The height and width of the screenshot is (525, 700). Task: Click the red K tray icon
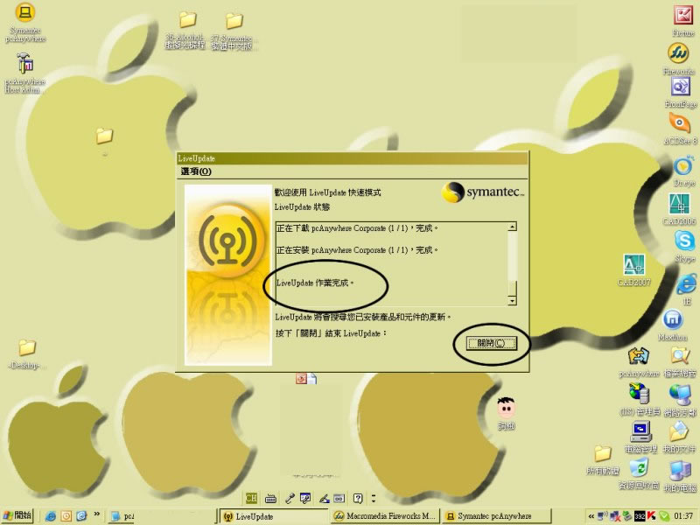(x=651, y=516)
